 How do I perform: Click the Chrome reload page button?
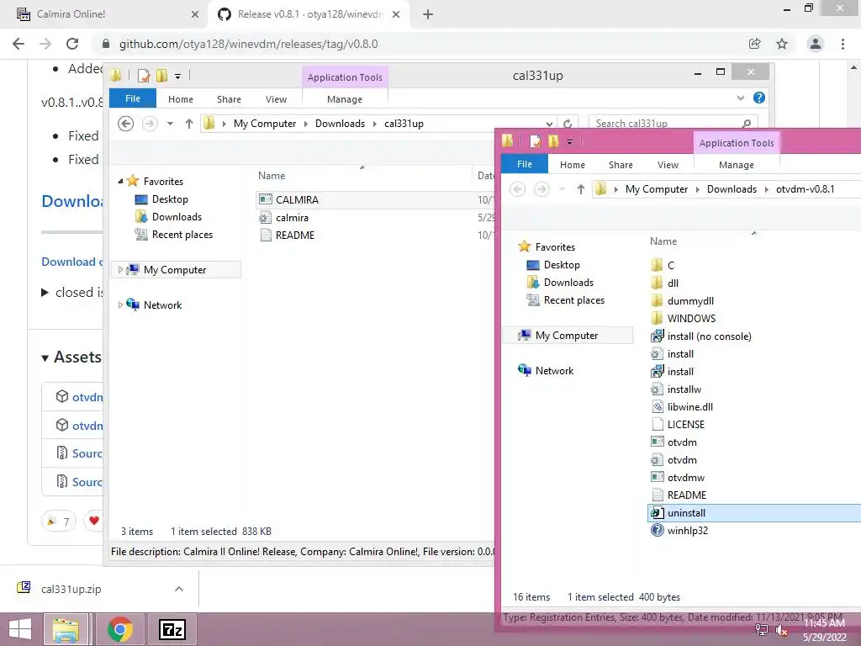pyautogui.click(x=72, y=44)
